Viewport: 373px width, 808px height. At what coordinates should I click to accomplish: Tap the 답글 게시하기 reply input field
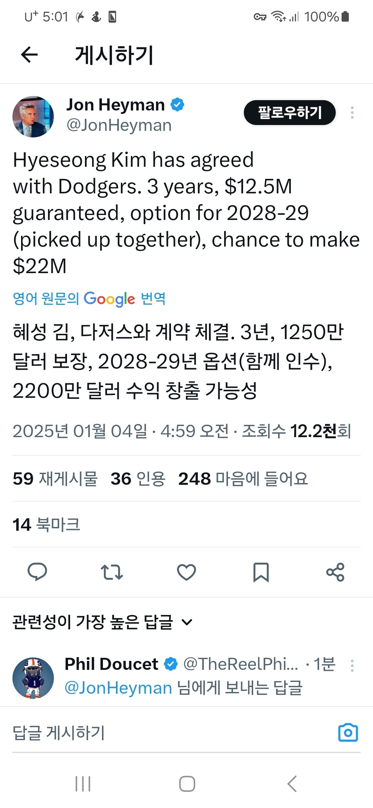[166, 733]
